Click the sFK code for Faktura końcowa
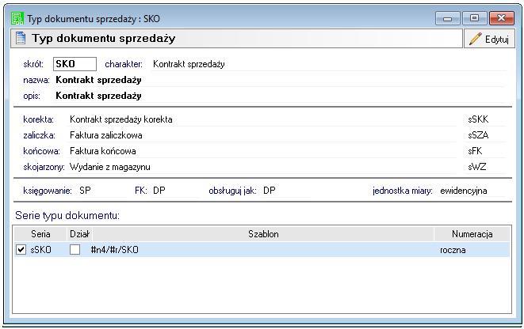The width and height of the screenshot is (524, 329). [x=475, y=151]
